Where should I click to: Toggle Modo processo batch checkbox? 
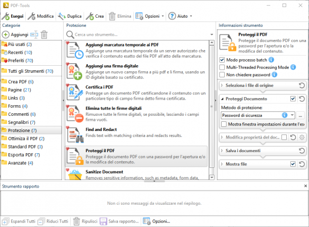click(x=222, y=60)
